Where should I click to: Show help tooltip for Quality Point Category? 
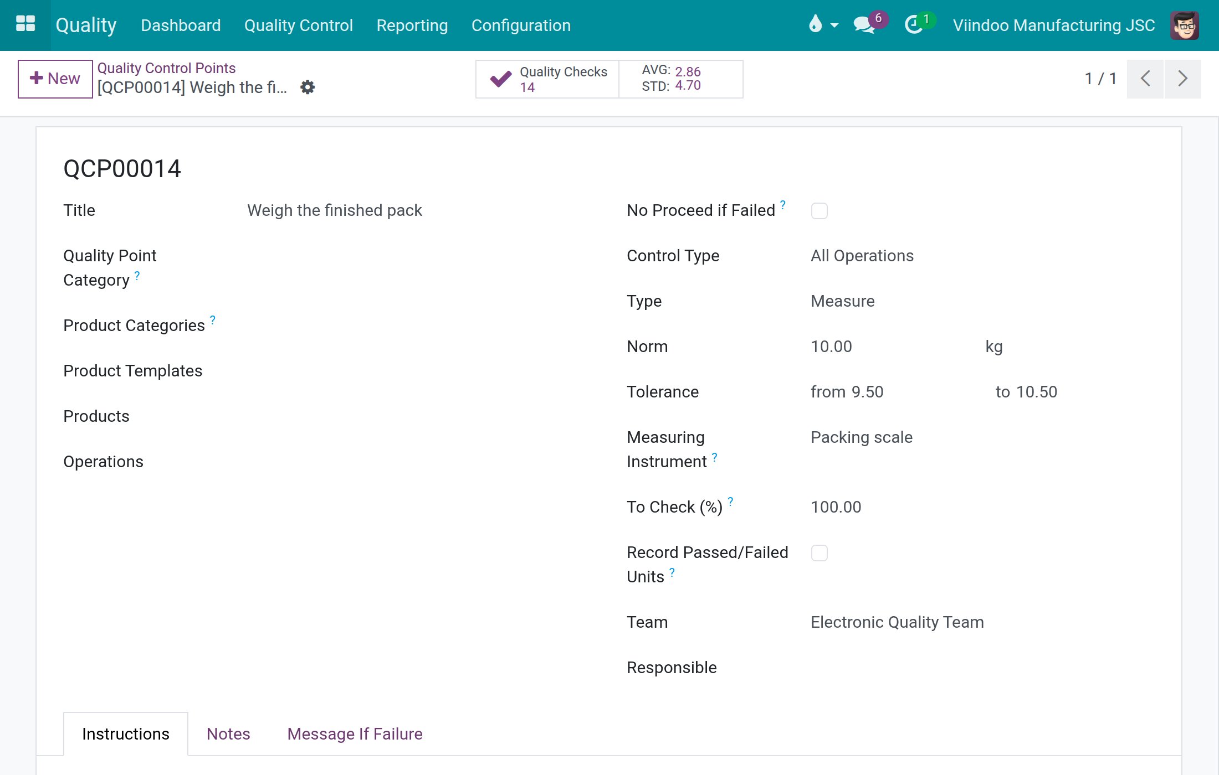tap(137, 275)
